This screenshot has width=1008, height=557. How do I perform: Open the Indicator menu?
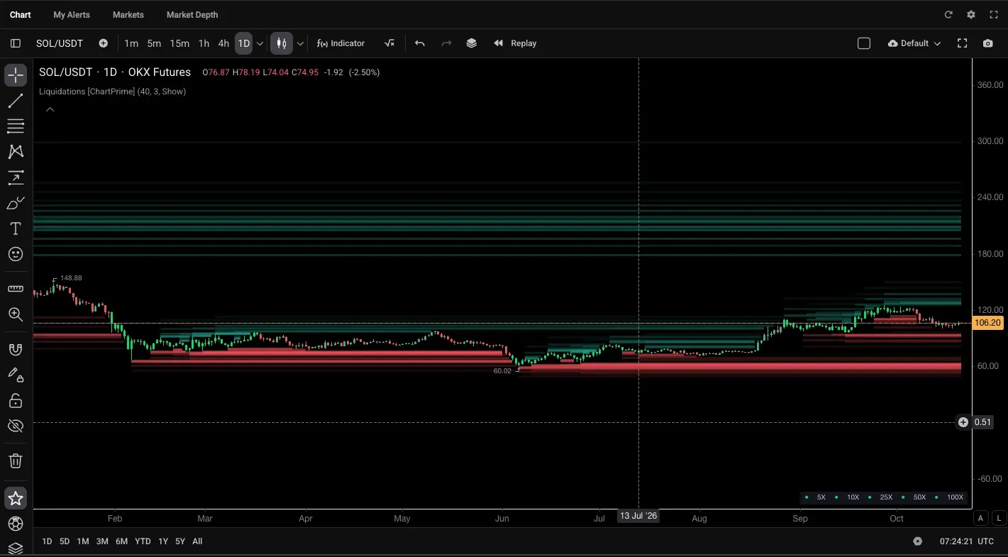[341, 43]
